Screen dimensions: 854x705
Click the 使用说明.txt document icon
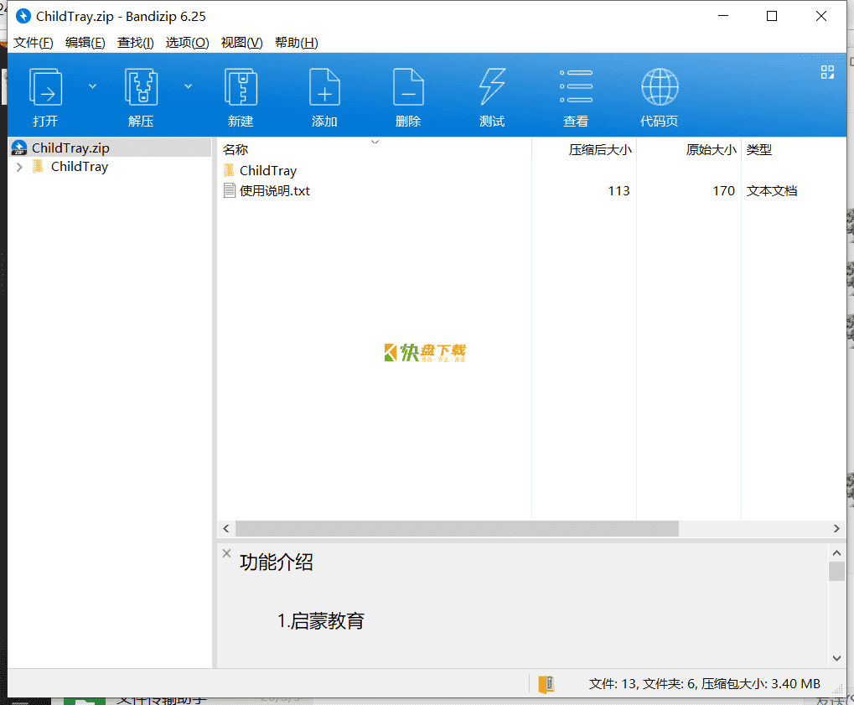click(x=230, y=190)
